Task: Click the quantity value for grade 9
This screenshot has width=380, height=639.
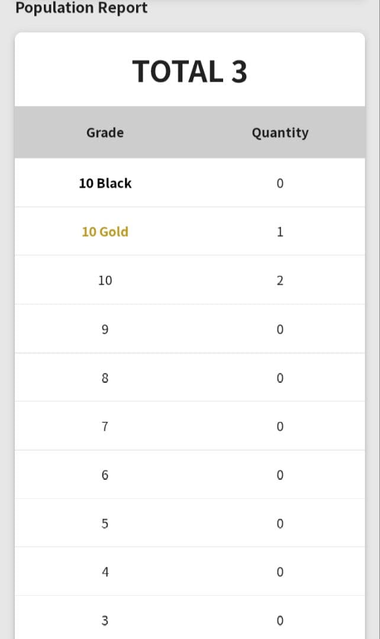Action: 280,329
